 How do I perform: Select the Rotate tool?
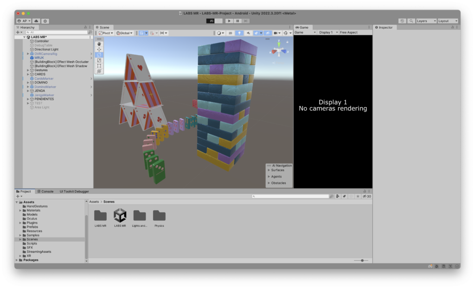pos(99,55)
